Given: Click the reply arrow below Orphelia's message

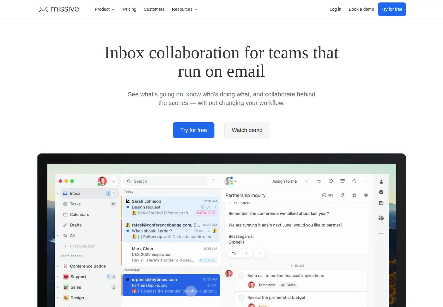Looking at the screenshot, I should tap(234, 253).
